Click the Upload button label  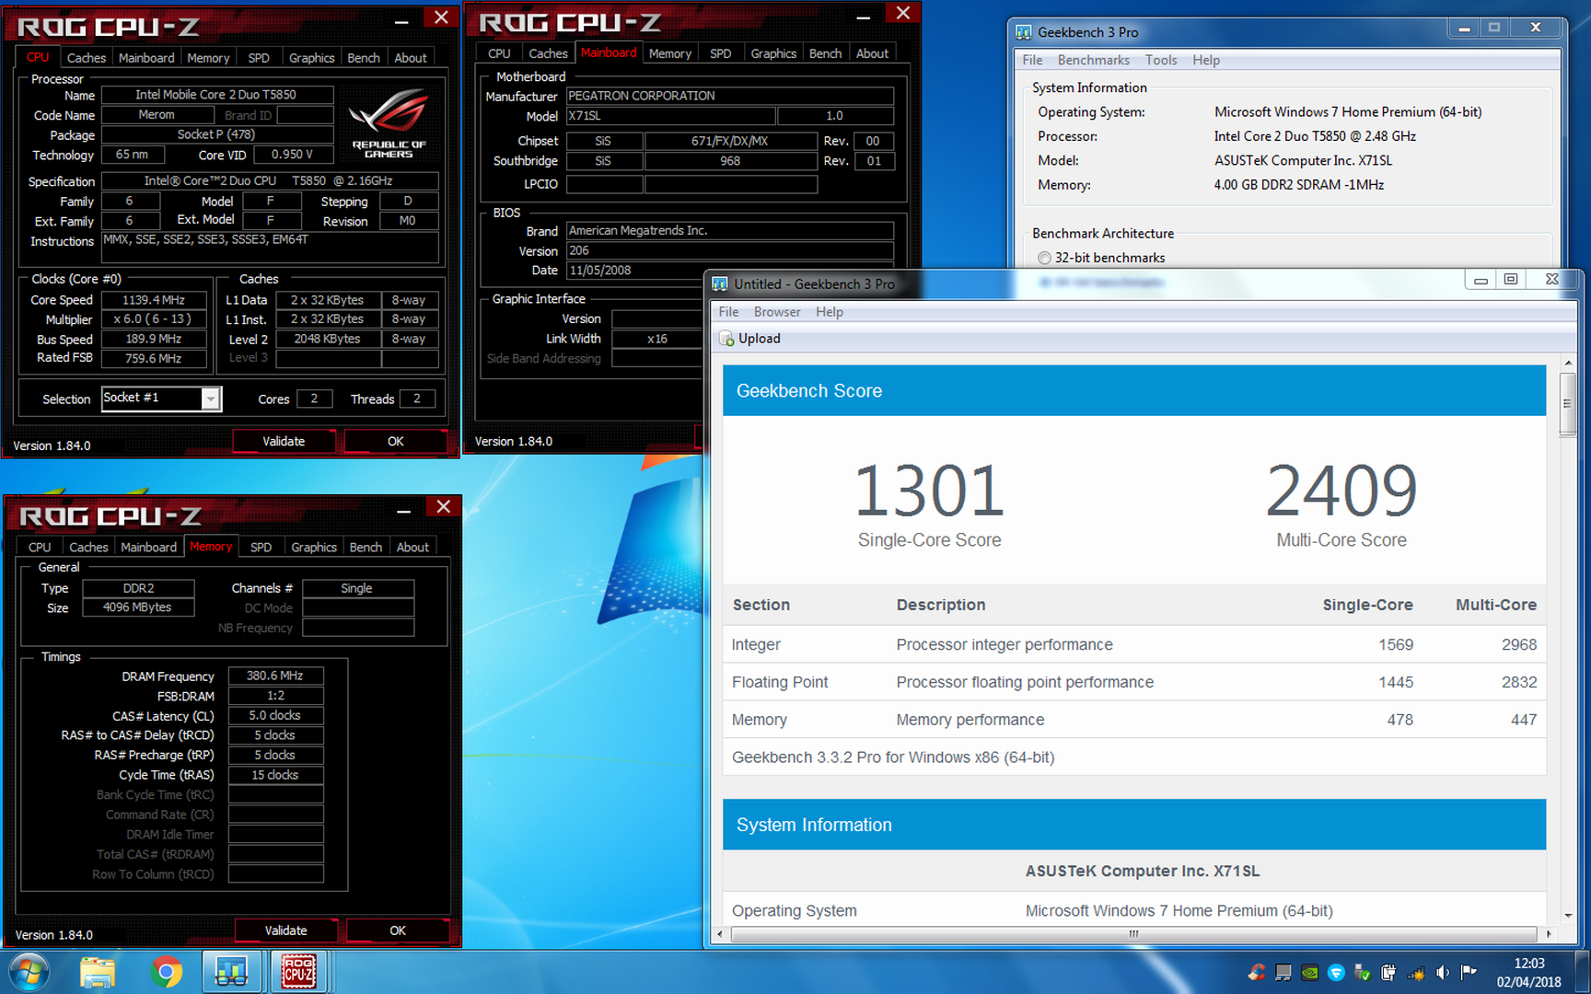click(759, 339)
